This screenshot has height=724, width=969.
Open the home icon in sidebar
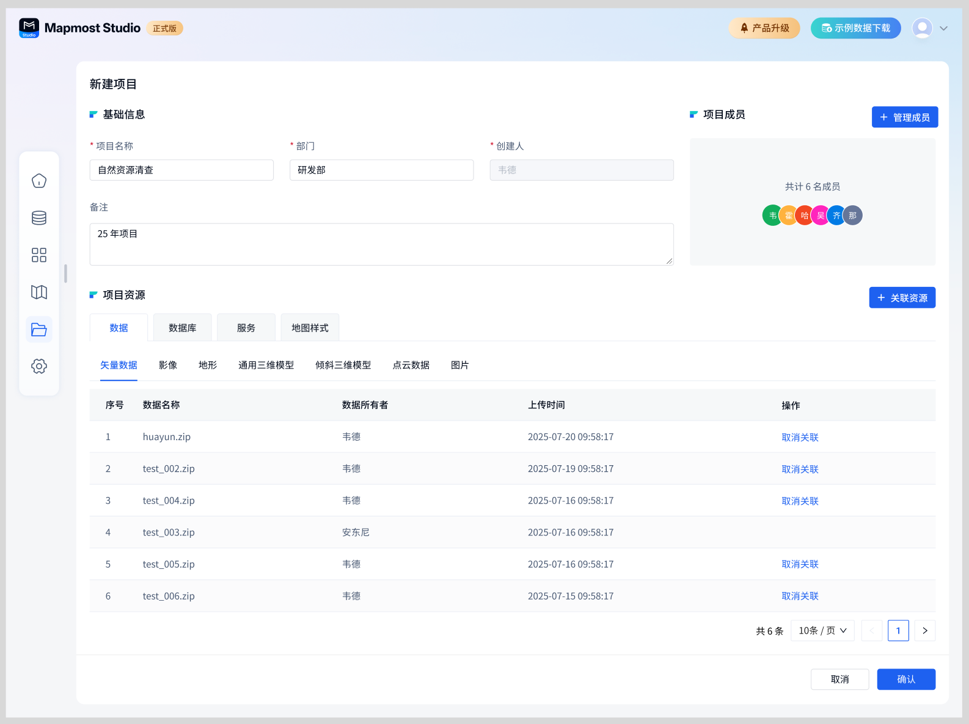click(x=39, y=181)
